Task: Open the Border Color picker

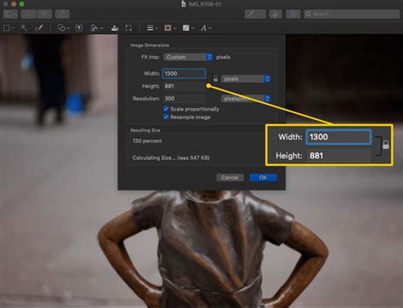Action: (x=170, y=28)
